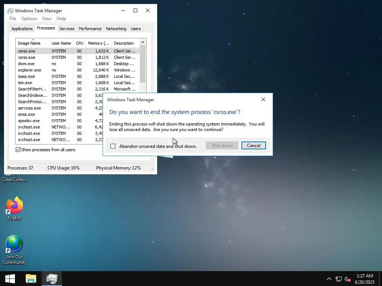Click explorer.exe memory value 12,640 K
This screenshot has height=286, width=382.
pos(101,70)
